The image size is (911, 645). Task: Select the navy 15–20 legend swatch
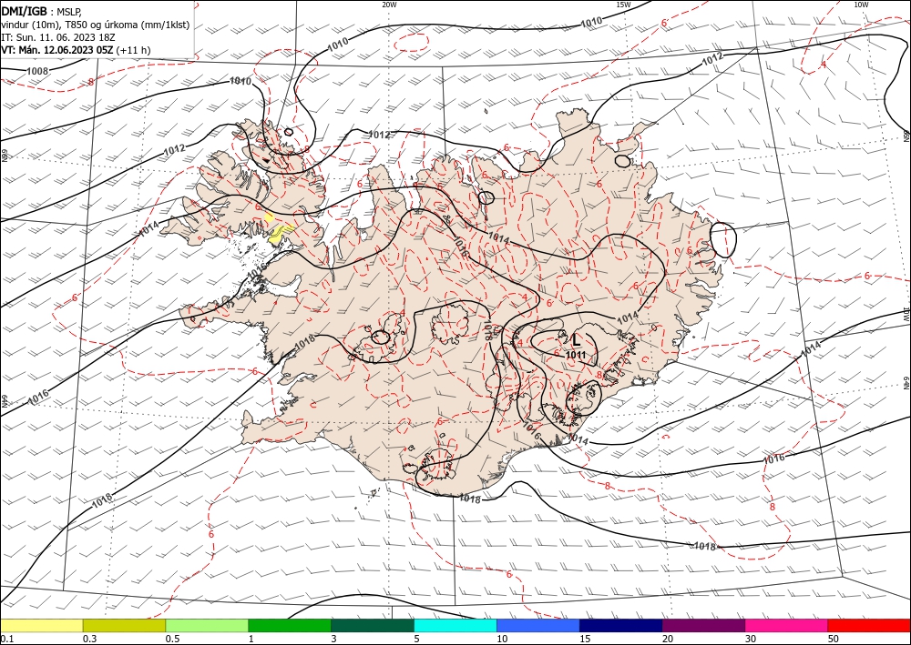coord(621,625)
